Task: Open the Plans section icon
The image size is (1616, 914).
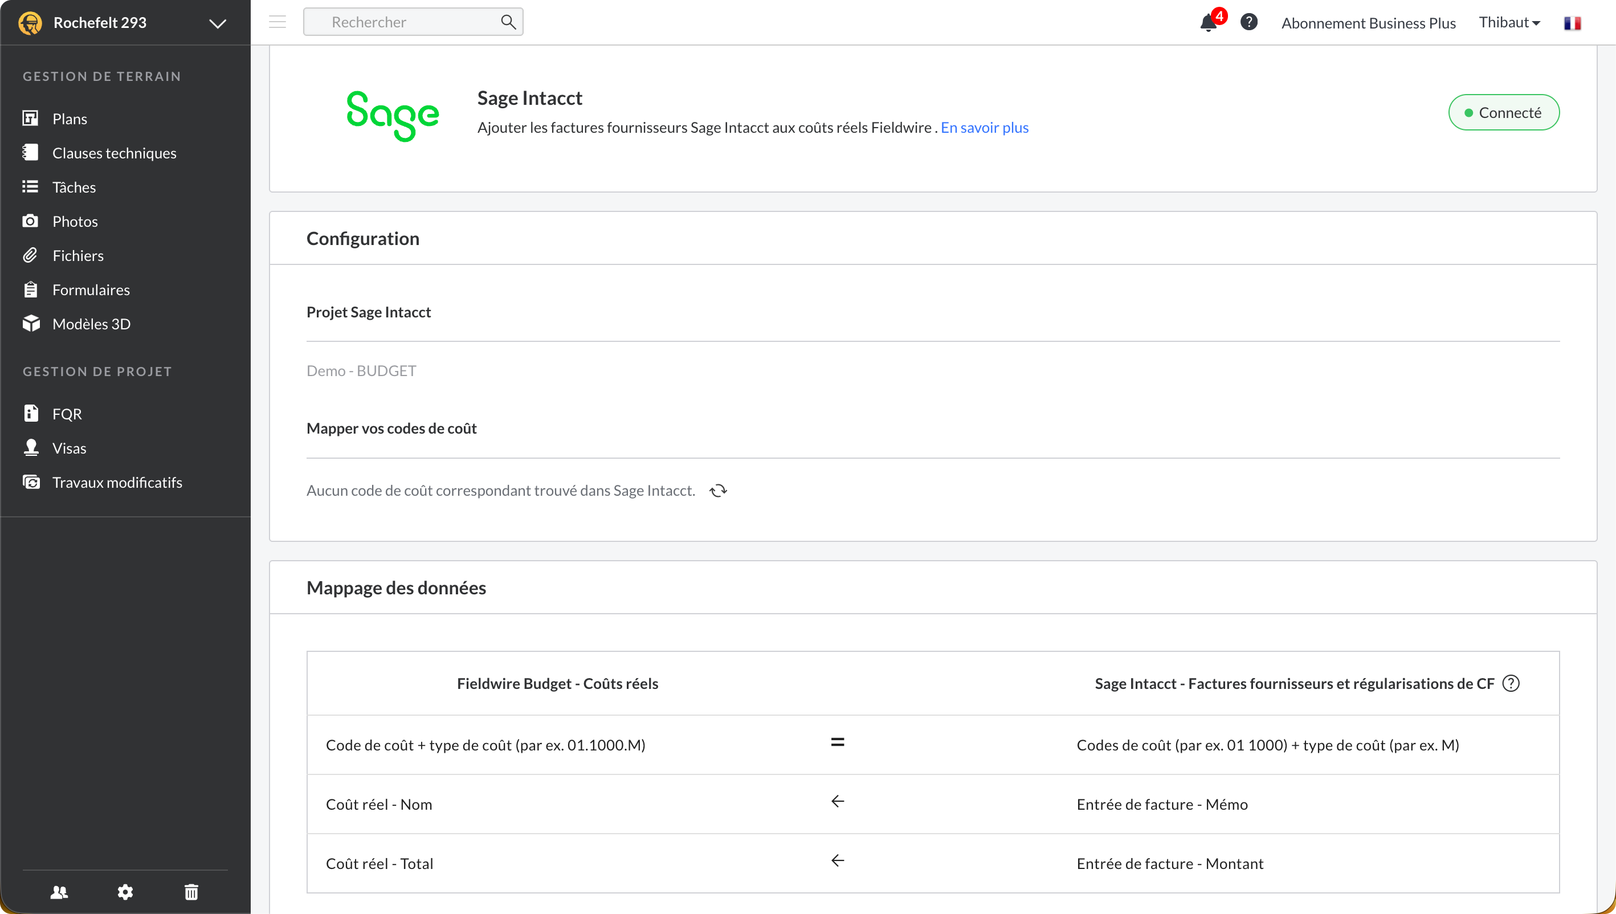Action: tap(30, 118)
